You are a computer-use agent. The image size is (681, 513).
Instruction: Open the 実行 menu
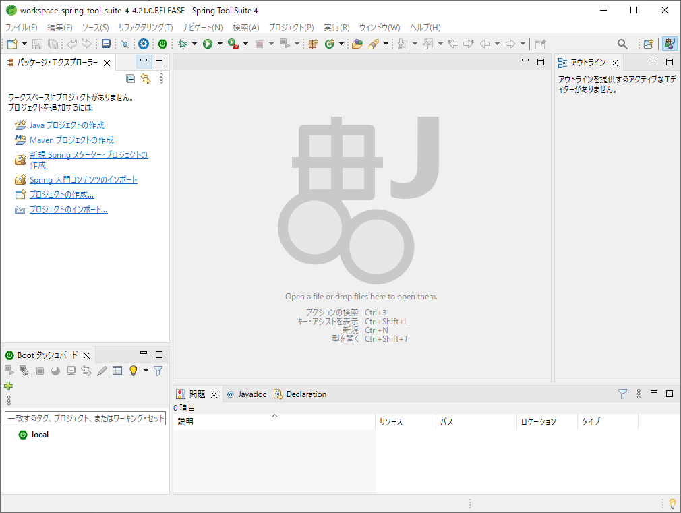[x=336, y=28]
